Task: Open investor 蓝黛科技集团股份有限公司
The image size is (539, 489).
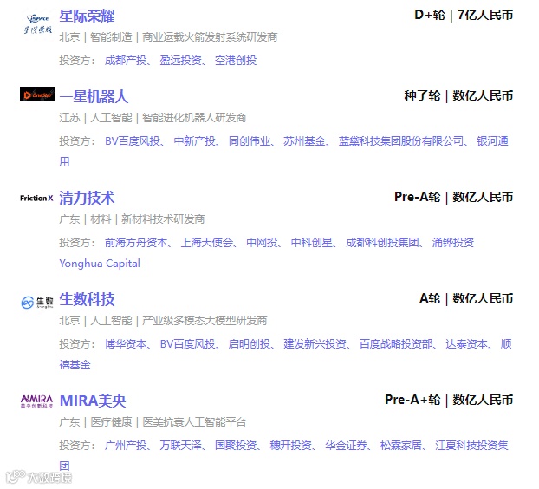Action: [x=401, y=141]
